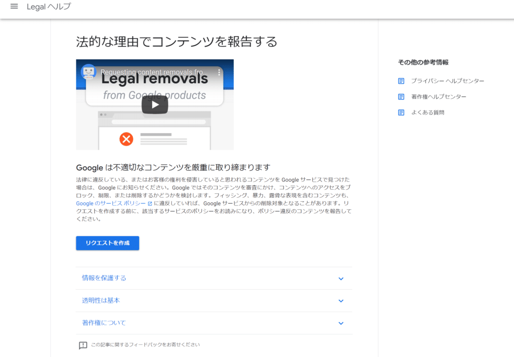Open the よくある質問 link
The width and height of the screenshot is (514, 357).
428,112
